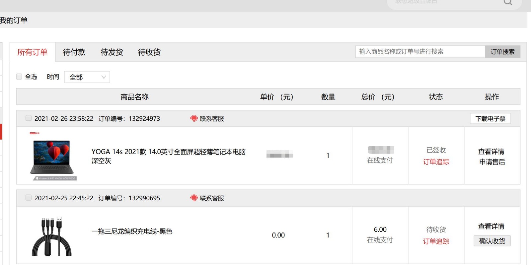Check the box for order 132924973

click(x=29, y=118)
